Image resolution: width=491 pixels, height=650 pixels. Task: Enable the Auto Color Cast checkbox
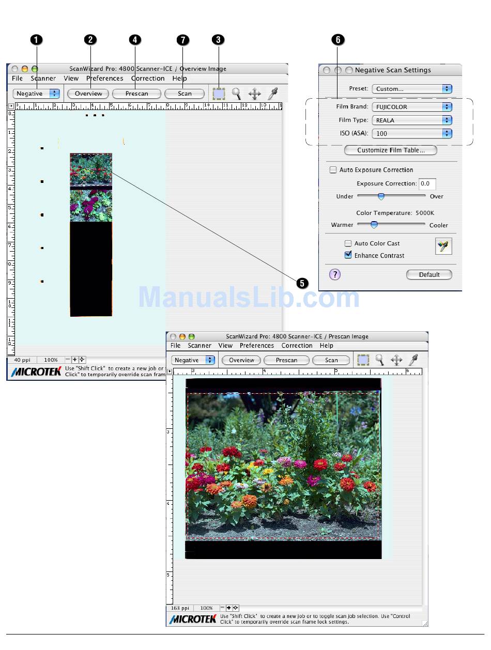[x=348, y=243]
